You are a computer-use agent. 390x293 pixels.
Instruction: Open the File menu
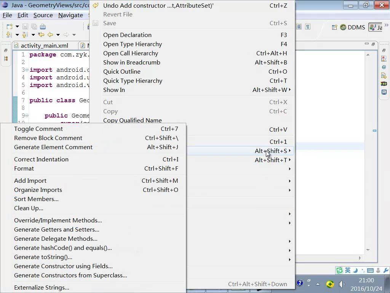pyautogui.click(x=7, y=15)
